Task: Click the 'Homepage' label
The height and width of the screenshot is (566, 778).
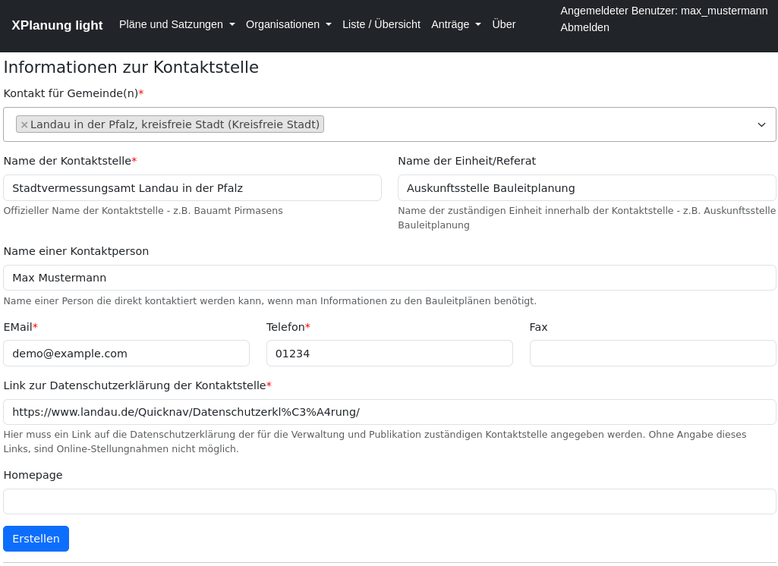Action: (x=33, y=475)
